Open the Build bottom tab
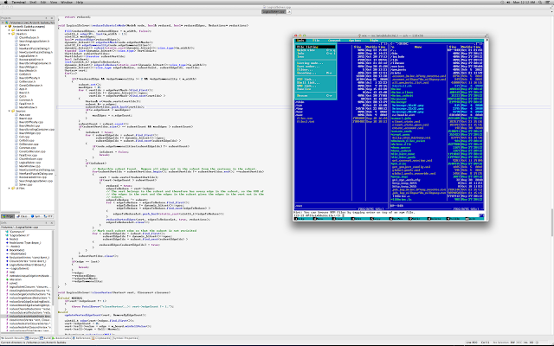Image resolution: width=554 pixels, height=346 pixels. (x=46, y=338)
